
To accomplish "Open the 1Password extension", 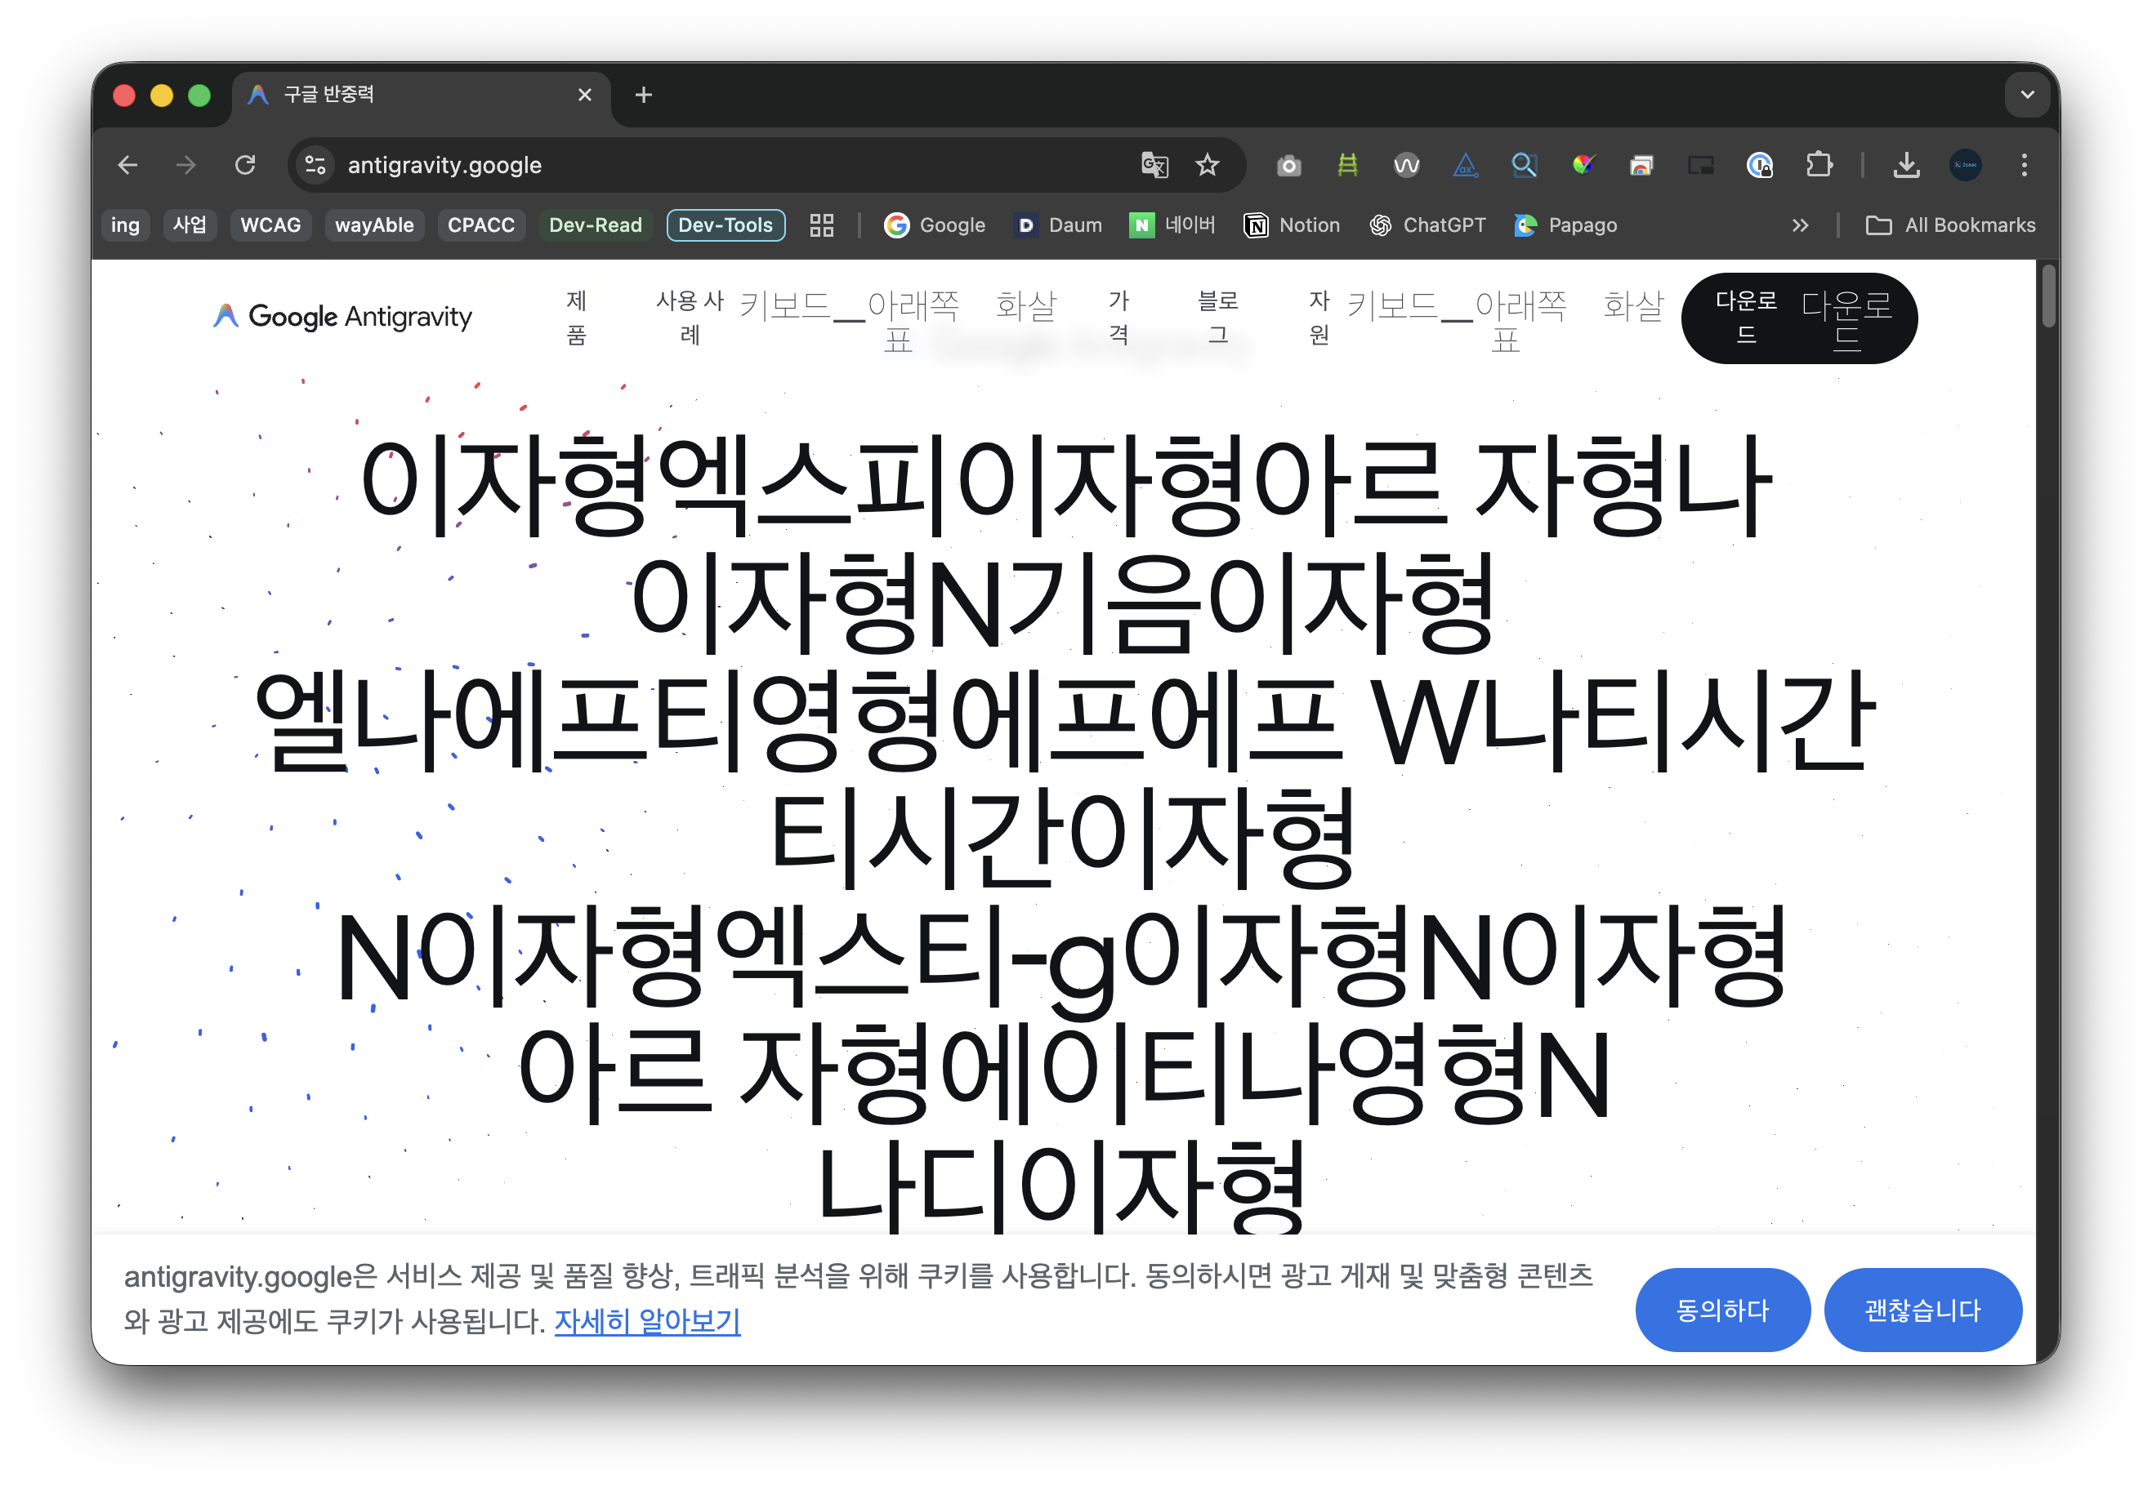I will click(1759, 165).
